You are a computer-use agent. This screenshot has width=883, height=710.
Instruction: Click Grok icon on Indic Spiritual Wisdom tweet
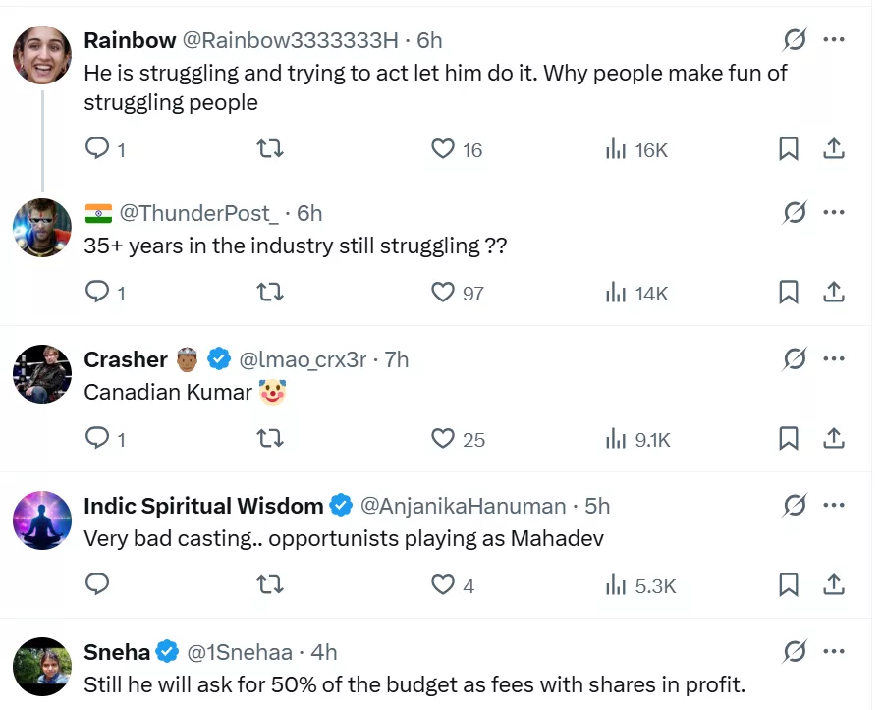pyautogui.click(x=795, y=506)
